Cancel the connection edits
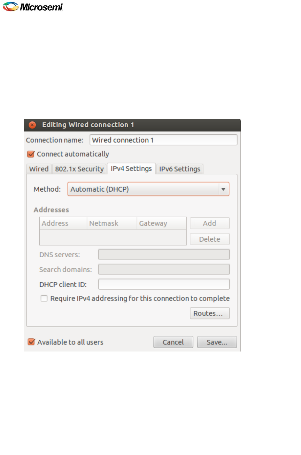Image resolution: width=301 pixels, height=455 pixels. click(x=173, y=342)
